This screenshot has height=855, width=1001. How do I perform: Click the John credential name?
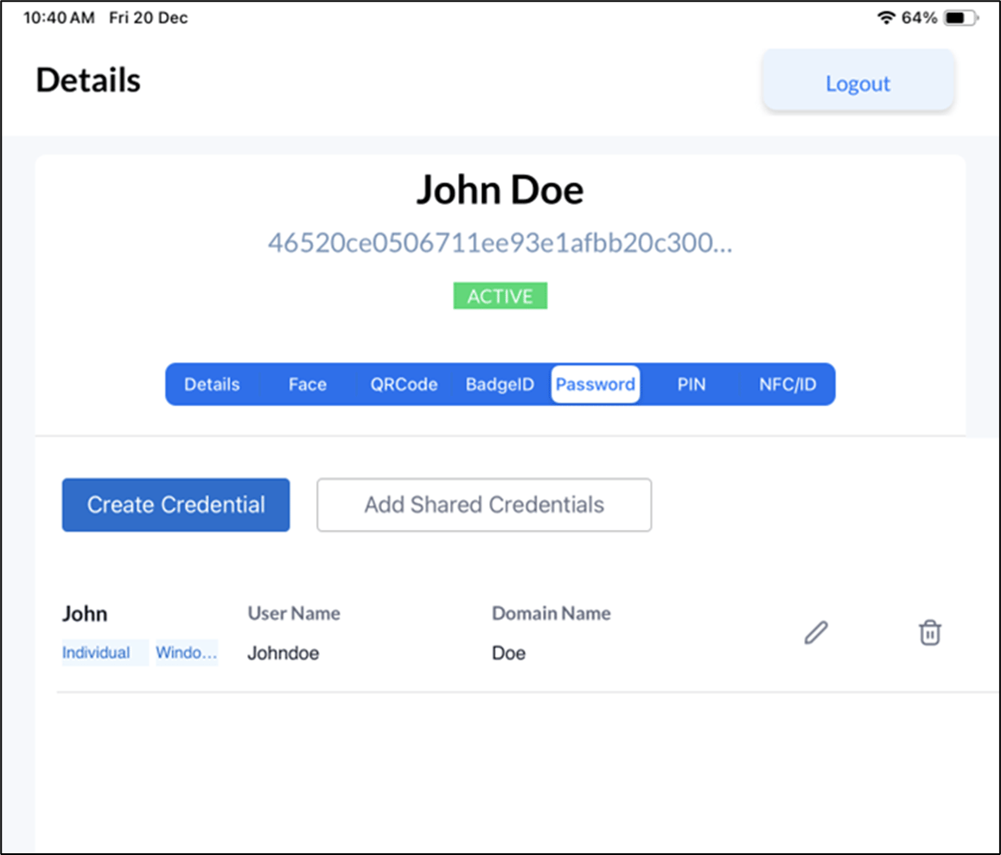tap(84, 614)
